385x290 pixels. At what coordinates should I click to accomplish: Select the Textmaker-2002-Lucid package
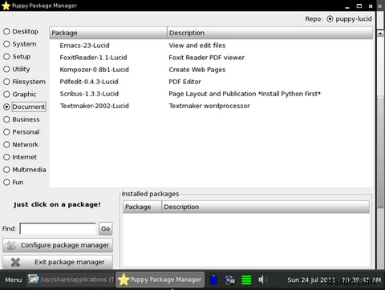pos(94,106)
